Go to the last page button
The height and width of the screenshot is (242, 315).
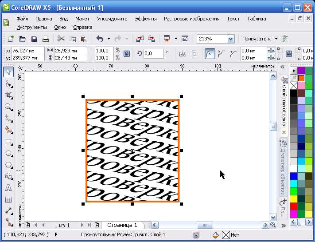(89, 225)
